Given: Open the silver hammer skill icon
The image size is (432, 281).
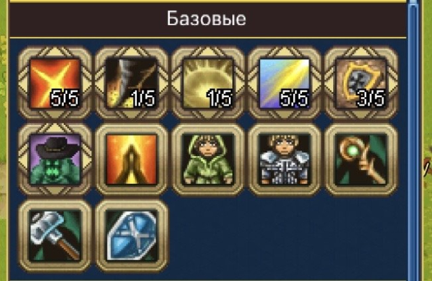Looking at the screenshot, I should pyautogui.click(x=55, y=236).
